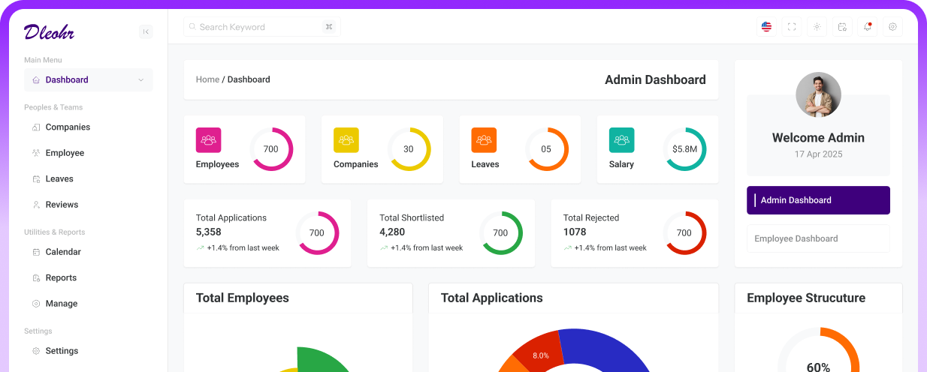Viewport: 927px width, 372px height.
Task: Focus the Search Keyword field
Action: (262, 27)
